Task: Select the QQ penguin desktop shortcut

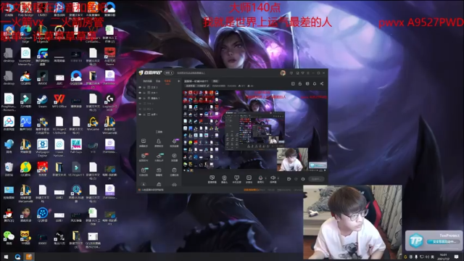Action: tap(9, 215)
